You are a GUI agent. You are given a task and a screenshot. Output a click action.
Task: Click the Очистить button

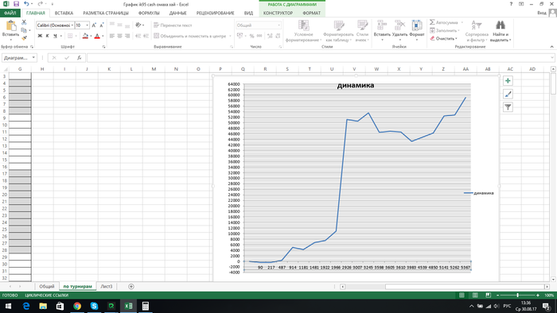click(443, 39)
